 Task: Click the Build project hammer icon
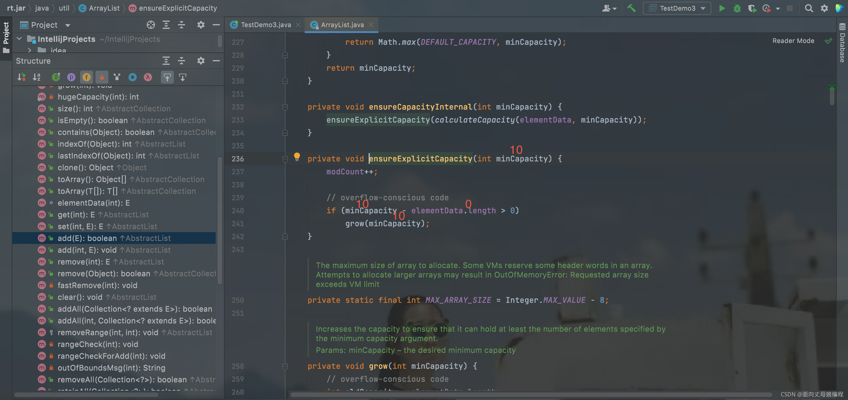[x=631, y=8]
